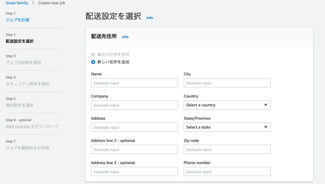Click the Zip code input field

227,150
